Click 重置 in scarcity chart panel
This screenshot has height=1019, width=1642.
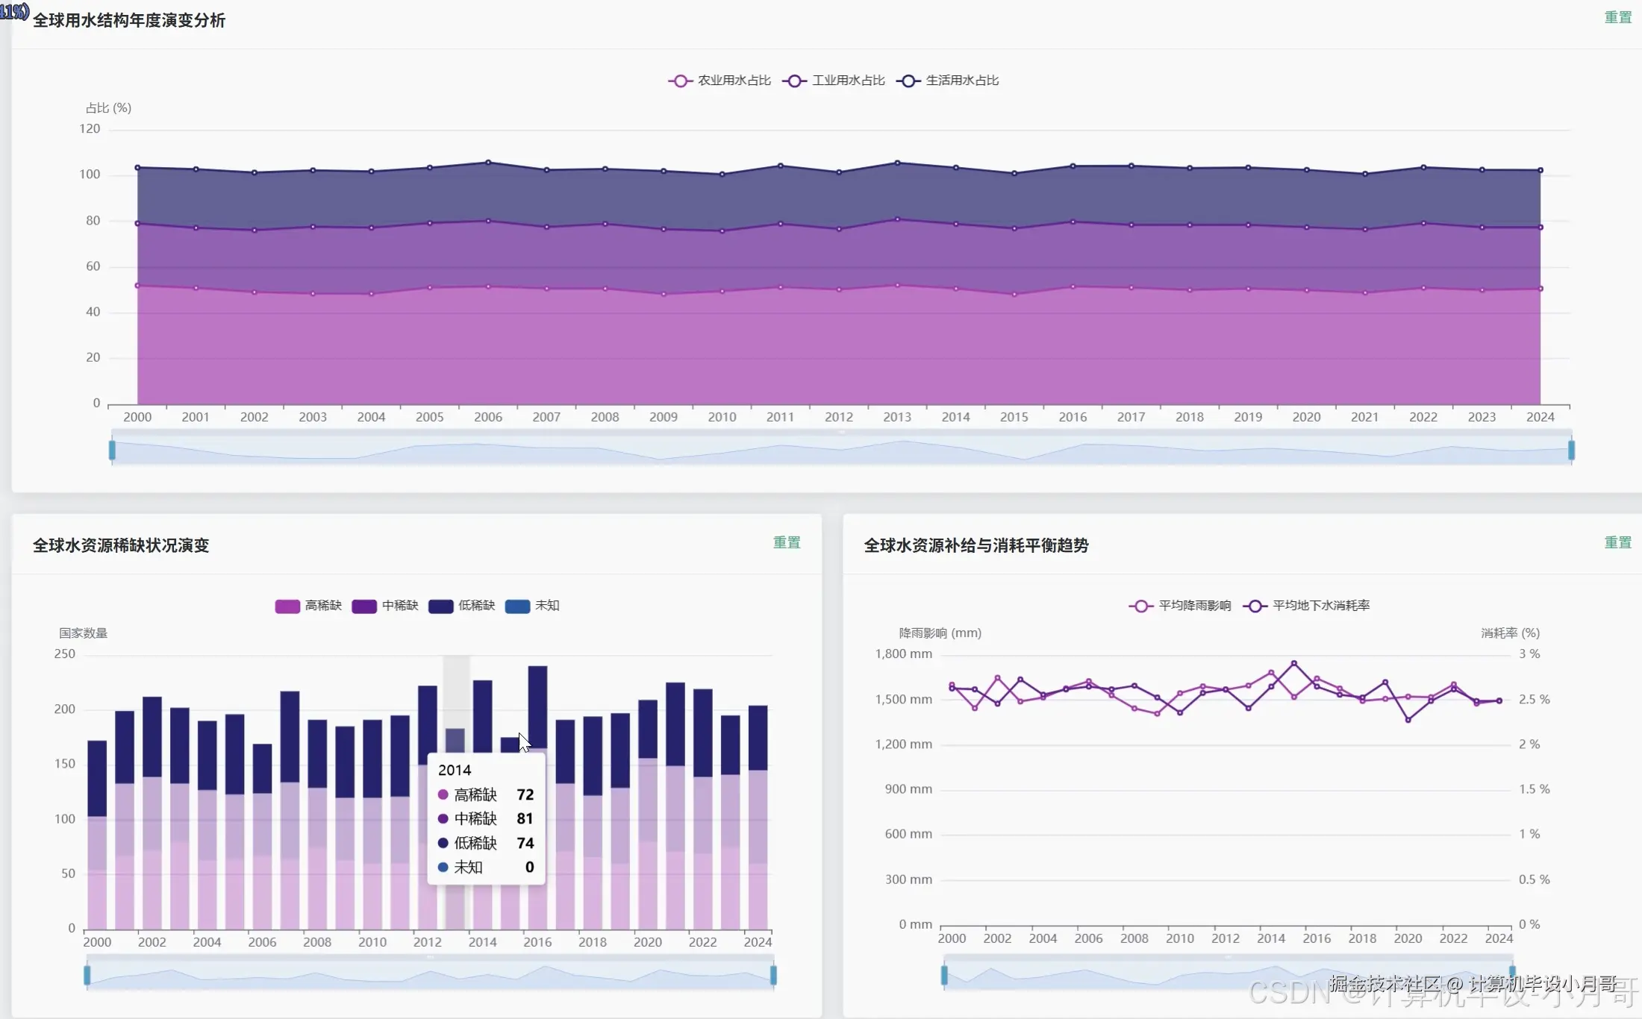pyautogui.click(x=786, y=542)
